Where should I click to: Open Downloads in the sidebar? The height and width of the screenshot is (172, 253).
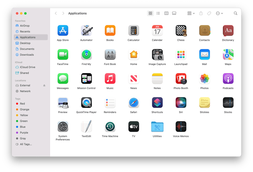click(31, 55)
